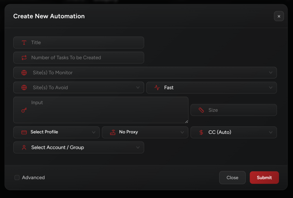The image size is (293, 198).
Task: Dismiss dialog with the X button
Action: click(x=279, y=16)
